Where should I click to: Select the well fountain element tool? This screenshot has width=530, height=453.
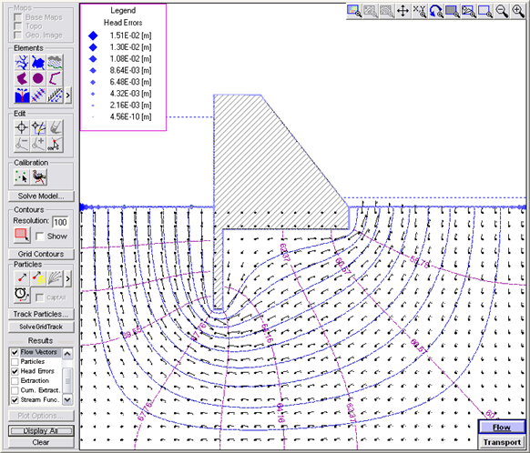click(x=22, y=95)
